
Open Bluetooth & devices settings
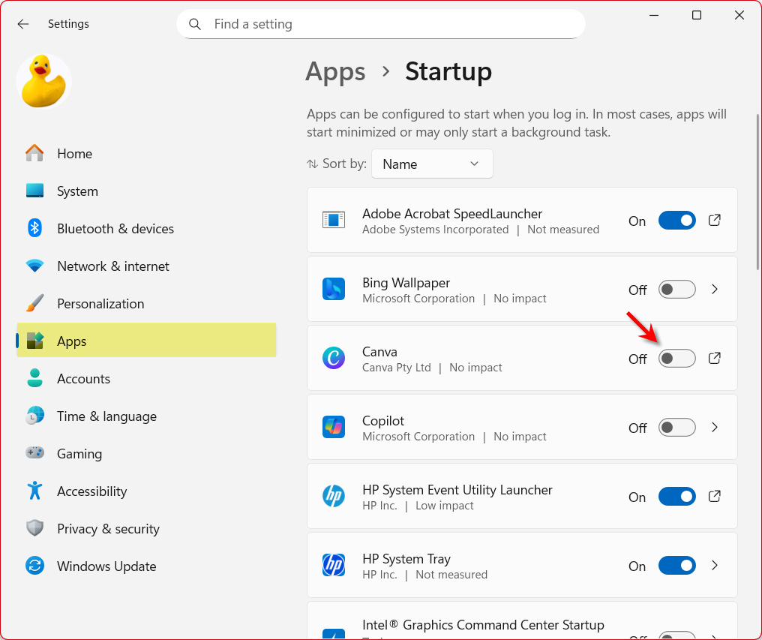pyautogui.click(x=146, y=228)
